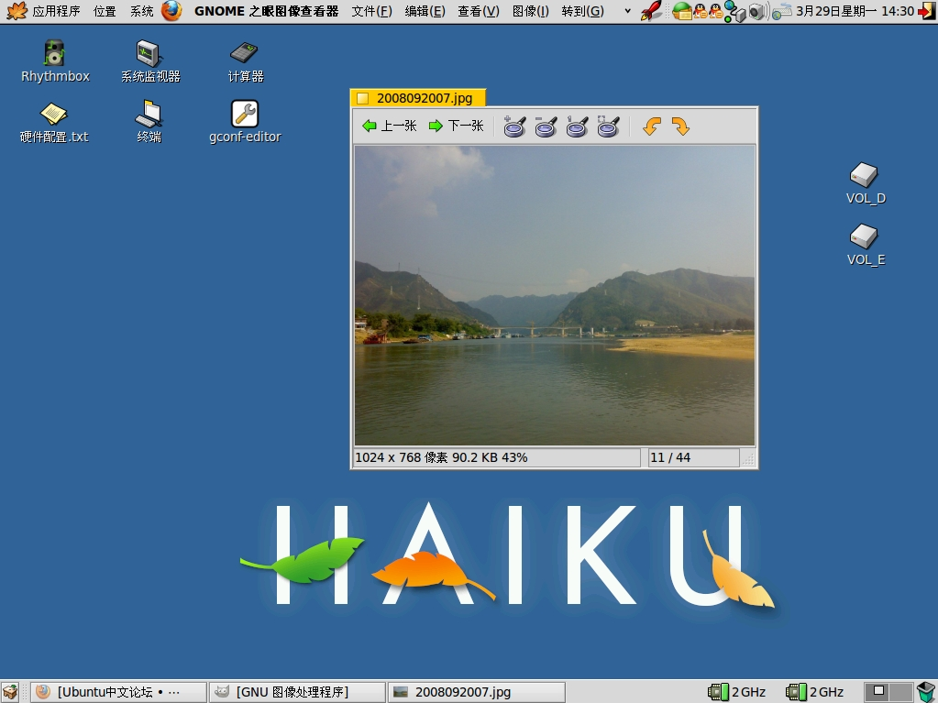Open the 编辑(E) menu
938x703 pixels.
point(425,11)
